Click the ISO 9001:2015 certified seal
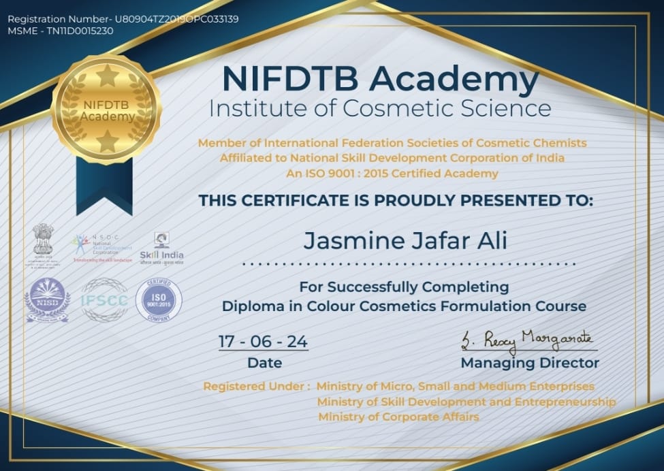Image resolution: width=664 pixels, height=471 pixels. pyautogui.click(x=159, y=300)
